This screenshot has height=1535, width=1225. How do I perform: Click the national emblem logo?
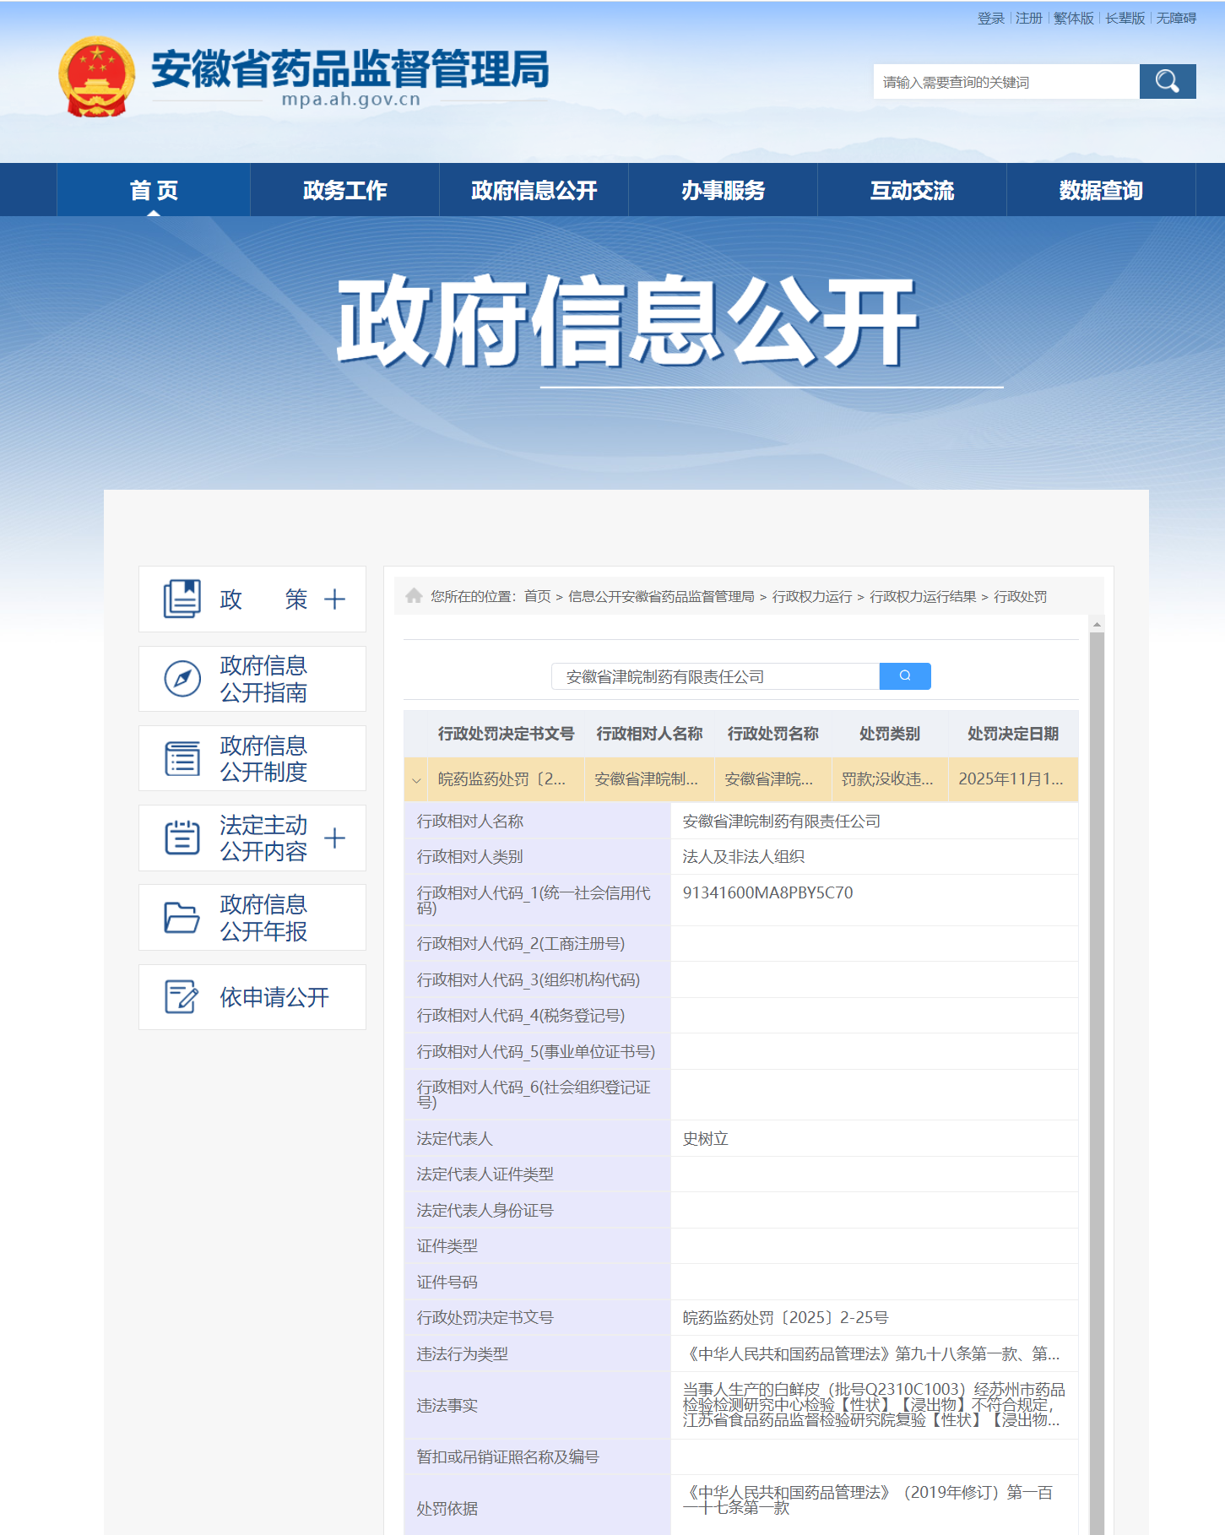[96, 77]
